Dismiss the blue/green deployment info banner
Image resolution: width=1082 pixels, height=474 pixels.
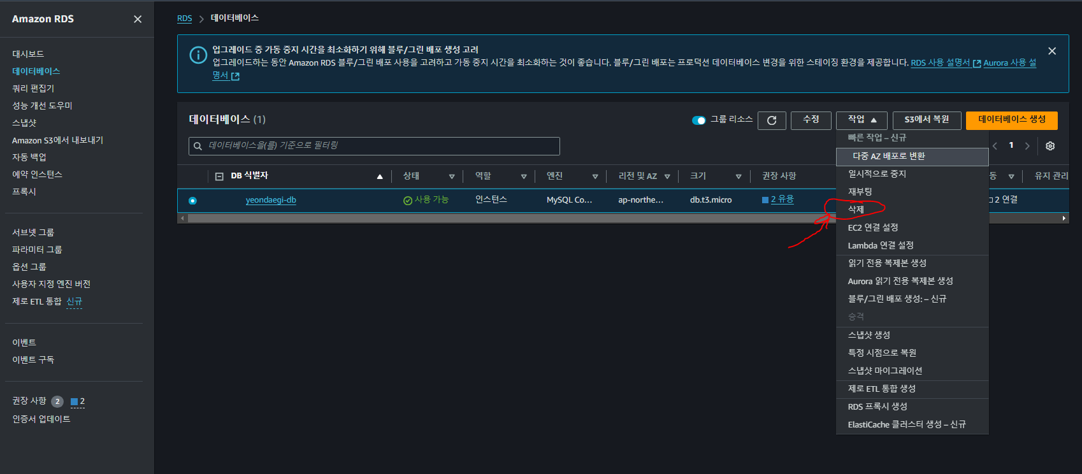click(1052, 51)
